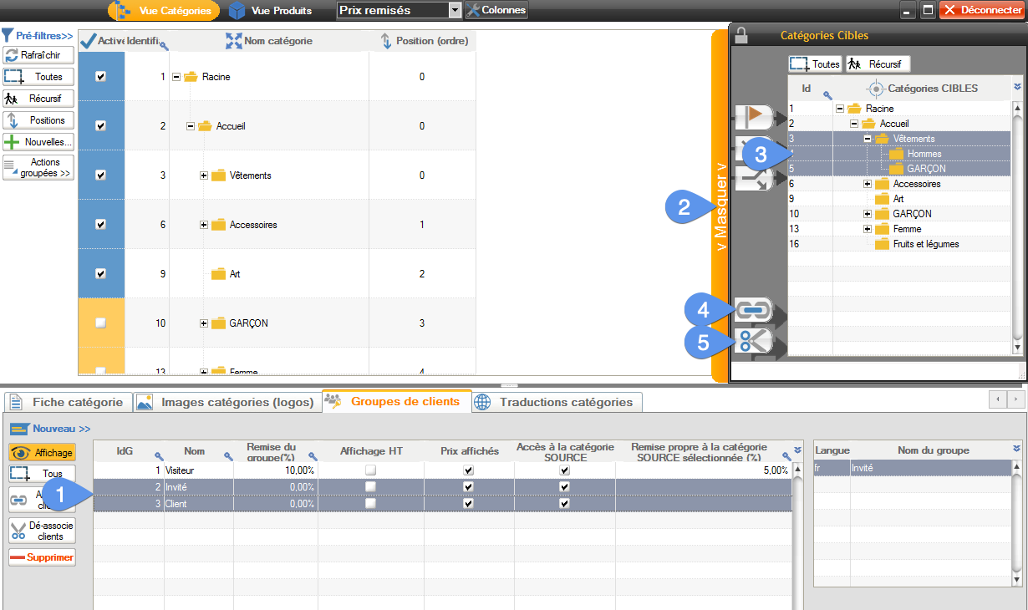Screen dimensions: 1028x610
Task: Tick Affichage HT for the Visiteur group
Action: (x=370, y=470)
